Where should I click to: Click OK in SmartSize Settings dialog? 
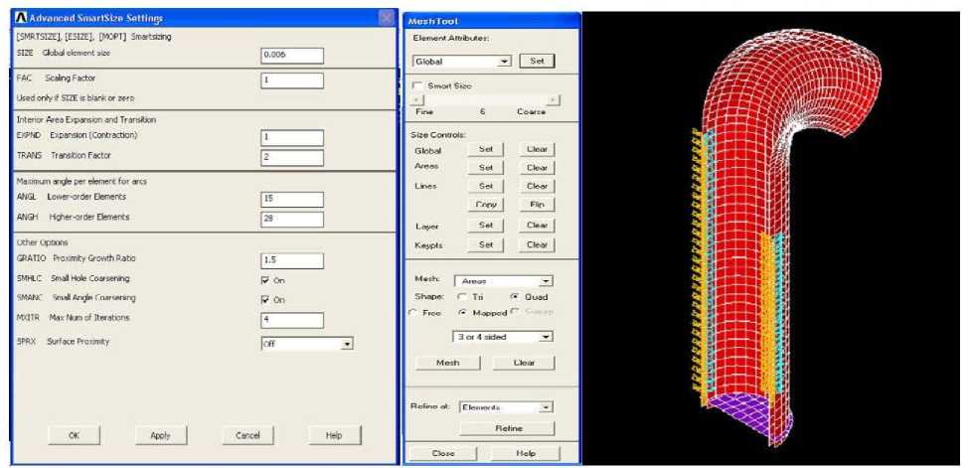(x=75, y=435)
